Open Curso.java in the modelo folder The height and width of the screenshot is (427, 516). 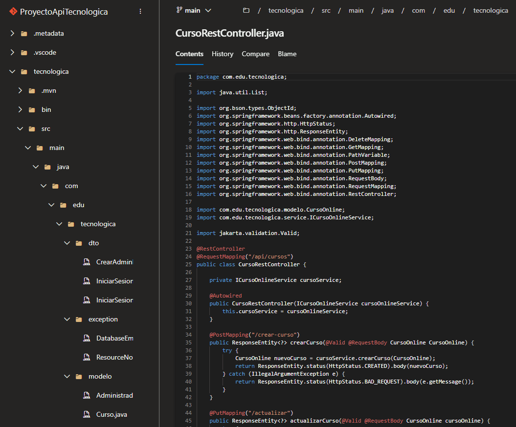point(112,414)
